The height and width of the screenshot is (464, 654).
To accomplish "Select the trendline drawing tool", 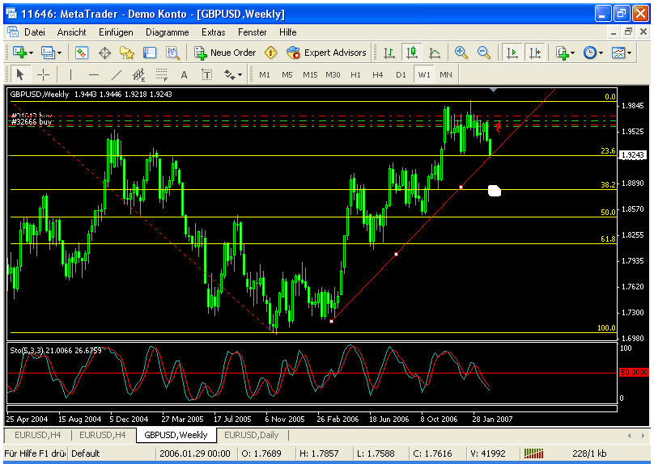I will [x=116, y=75].
